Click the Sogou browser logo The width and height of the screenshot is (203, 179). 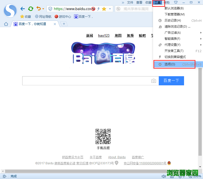point(10,11)
